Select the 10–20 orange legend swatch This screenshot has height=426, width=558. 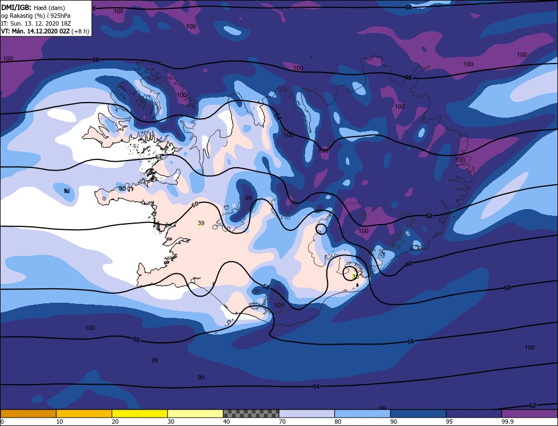(x=84, y=413)
